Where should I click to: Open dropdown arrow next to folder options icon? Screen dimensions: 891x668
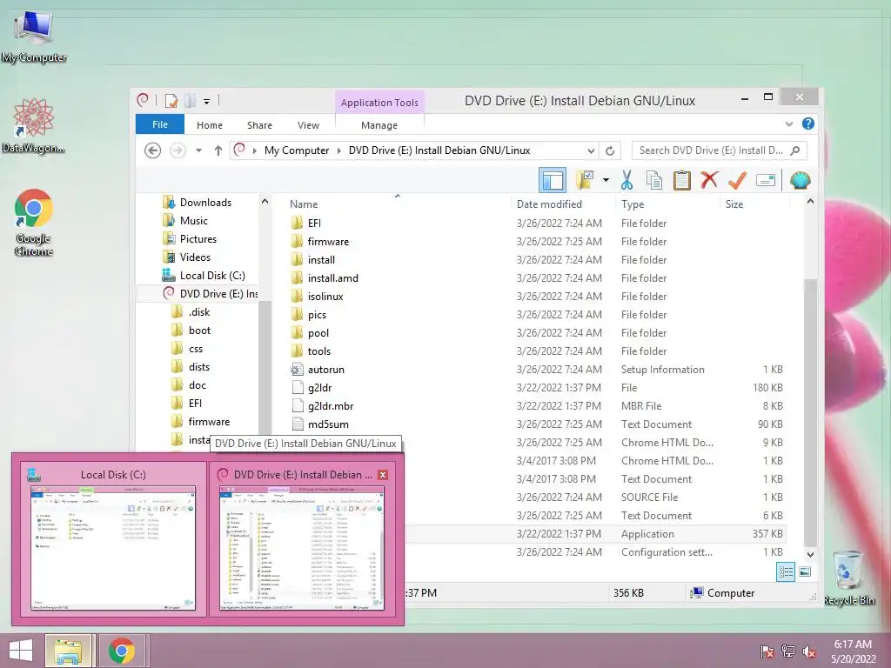(606, 181)
